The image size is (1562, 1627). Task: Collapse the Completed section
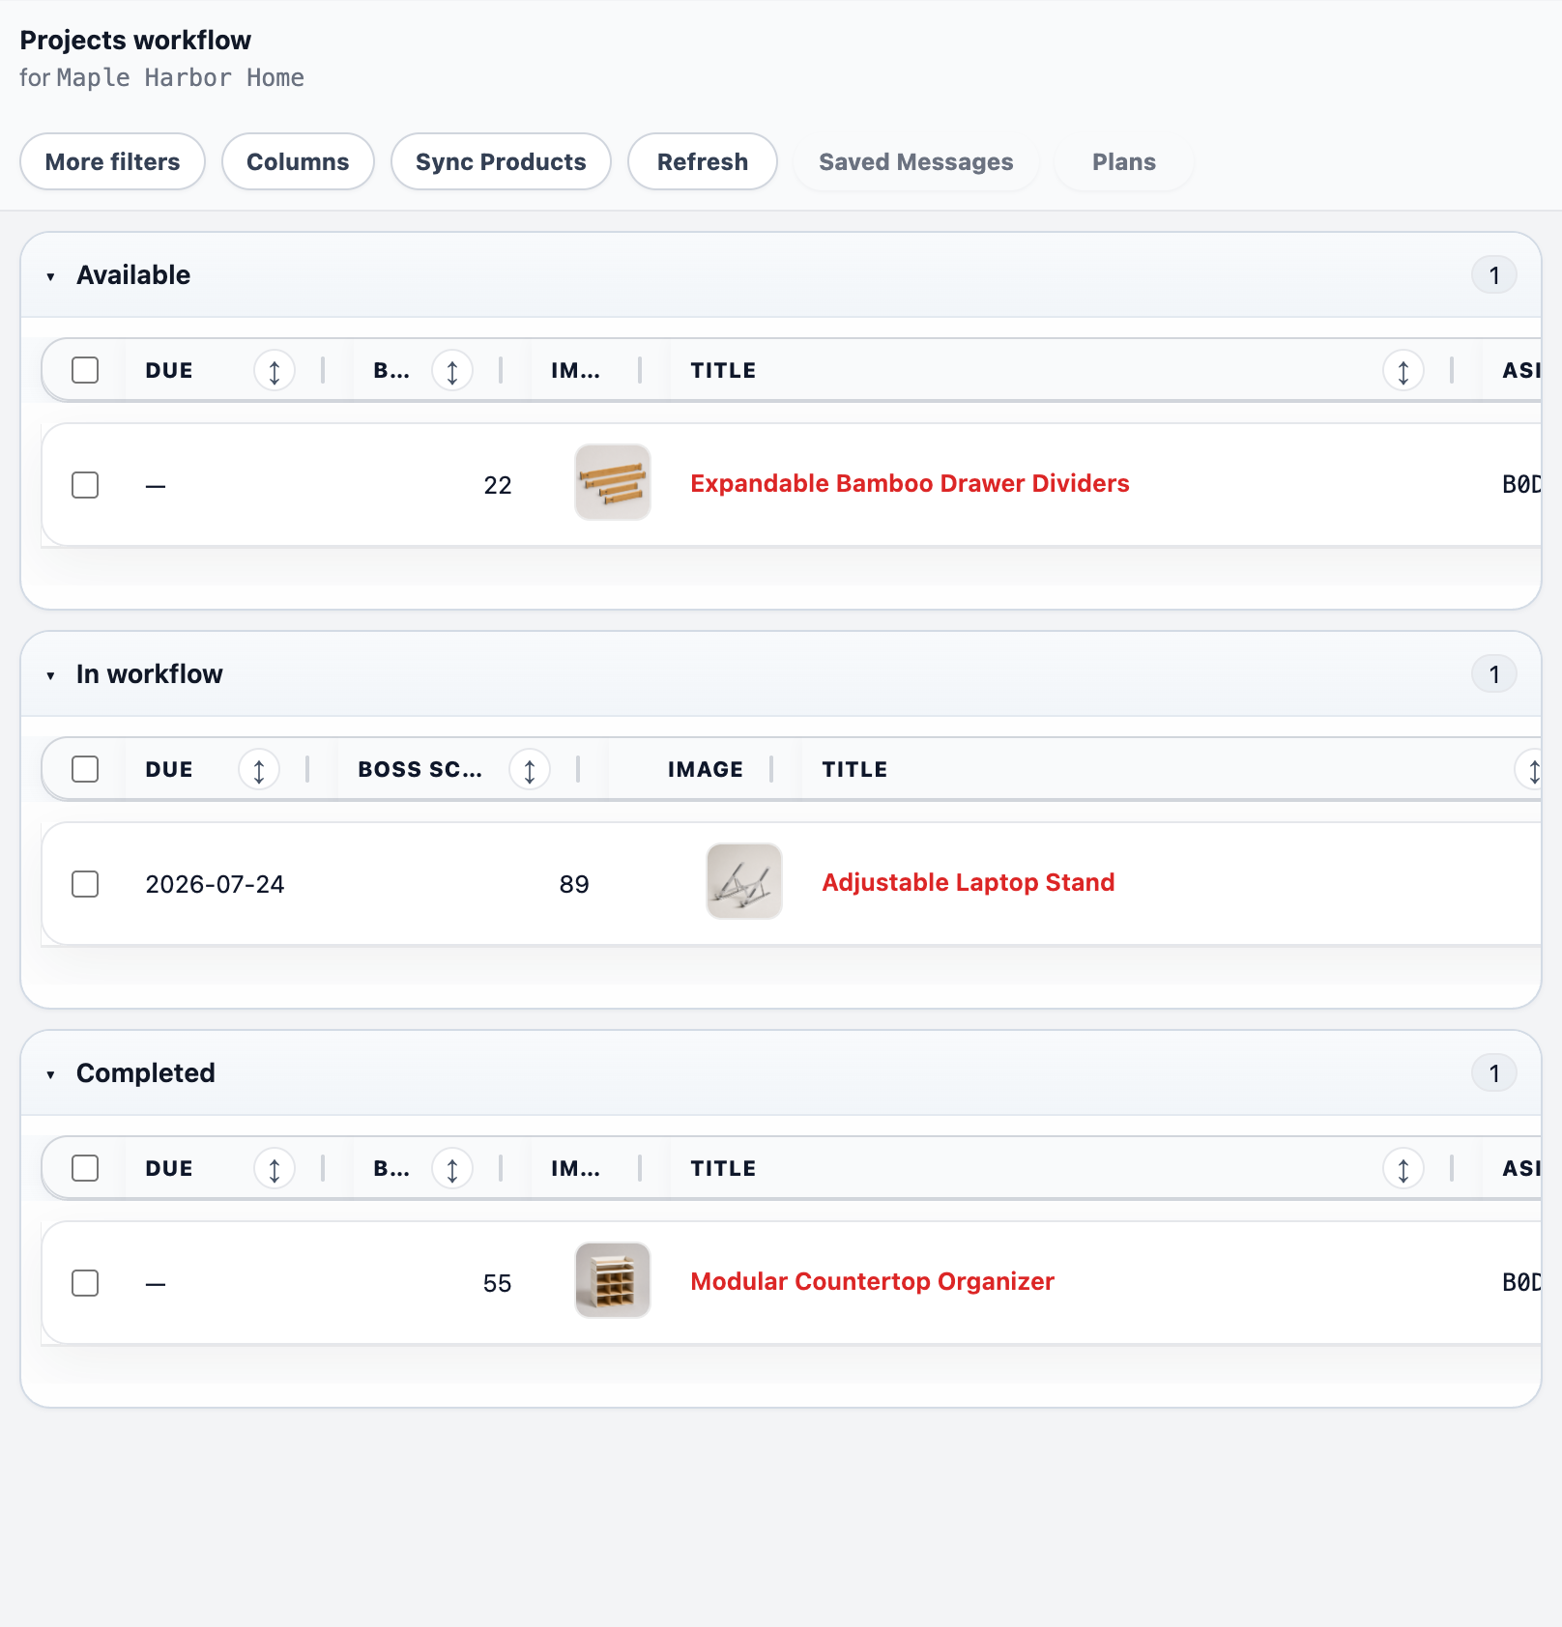click(x=50, y=1074)
